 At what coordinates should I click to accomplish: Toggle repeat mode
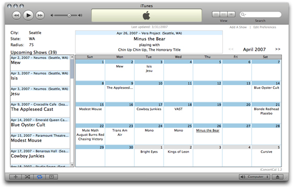40,177
